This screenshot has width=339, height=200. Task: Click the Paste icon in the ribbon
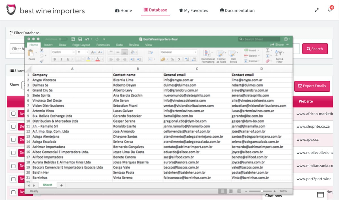(32, 53)
